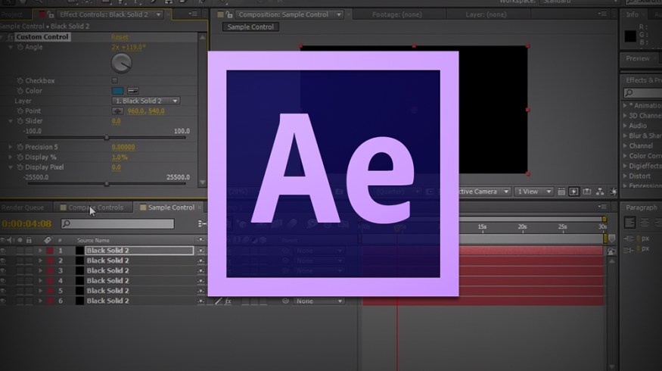Screen dimensions: 662x371
Task: Click the Angle dial control knob
Action: coord(121,63)
